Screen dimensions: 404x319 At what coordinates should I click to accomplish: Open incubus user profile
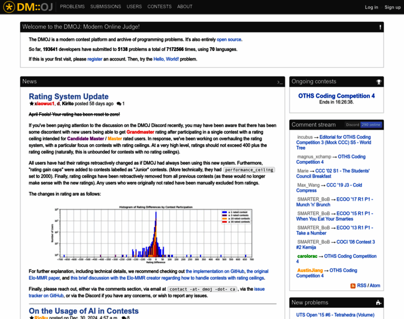point(305,137)
